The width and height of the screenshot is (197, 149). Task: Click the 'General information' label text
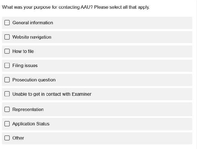(x=33, y=23)
